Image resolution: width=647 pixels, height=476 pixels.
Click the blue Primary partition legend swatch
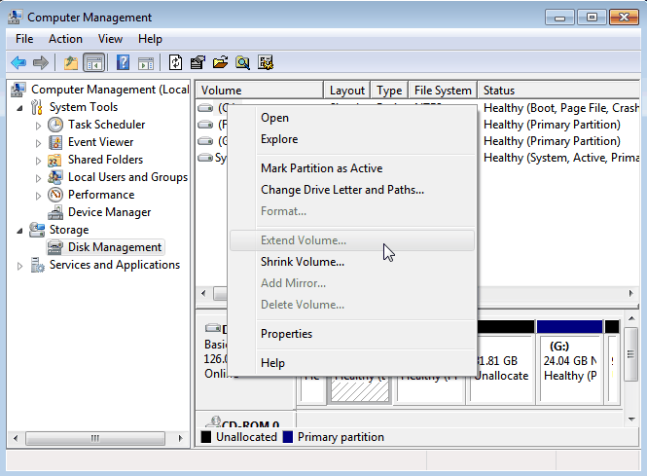(x=288, y=437)
